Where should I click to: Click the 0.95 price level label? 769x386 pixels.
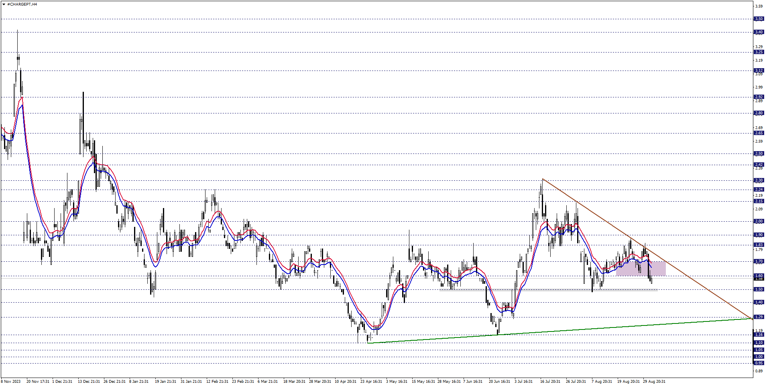[x=759, y=363]
